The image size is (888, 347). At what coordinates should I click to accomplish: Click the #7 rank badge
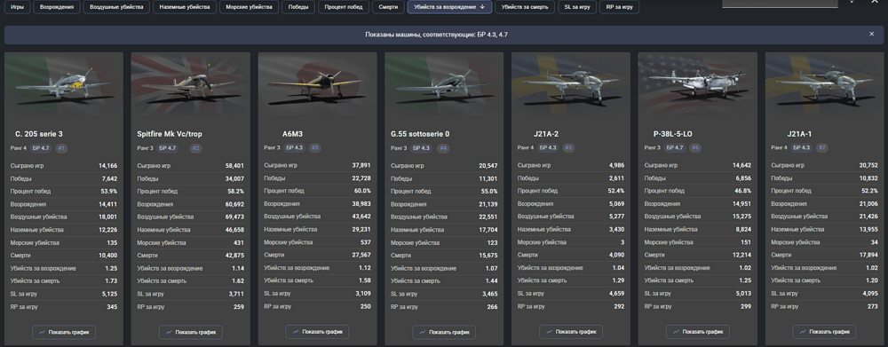click(x=822, y=148)
